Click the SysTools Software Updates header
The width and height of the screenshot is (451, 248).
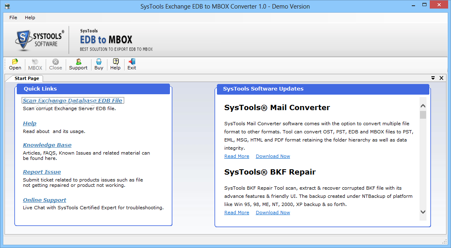tap(323, 89)
